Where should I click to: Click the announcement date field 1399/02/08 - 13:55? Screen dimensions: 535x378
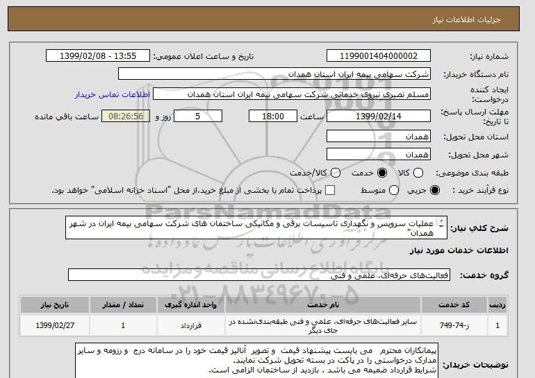coord(98,56)
